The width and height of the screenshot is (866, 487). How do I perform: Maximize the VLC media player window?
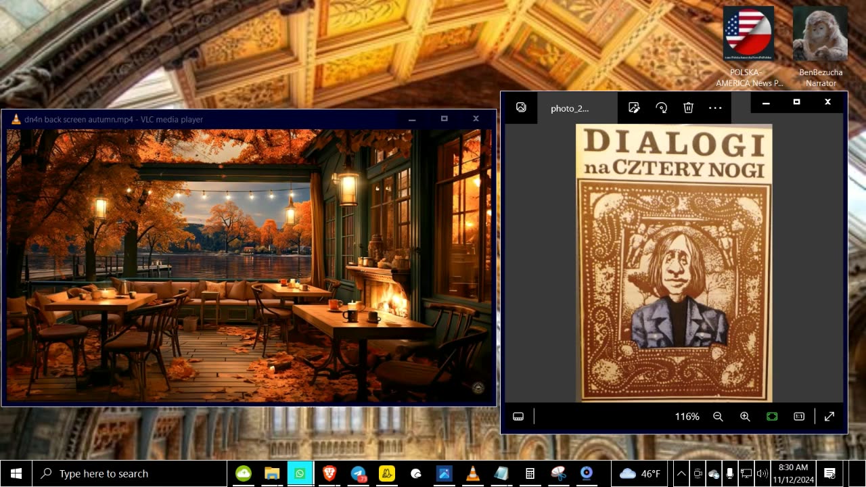pos(444,119)
